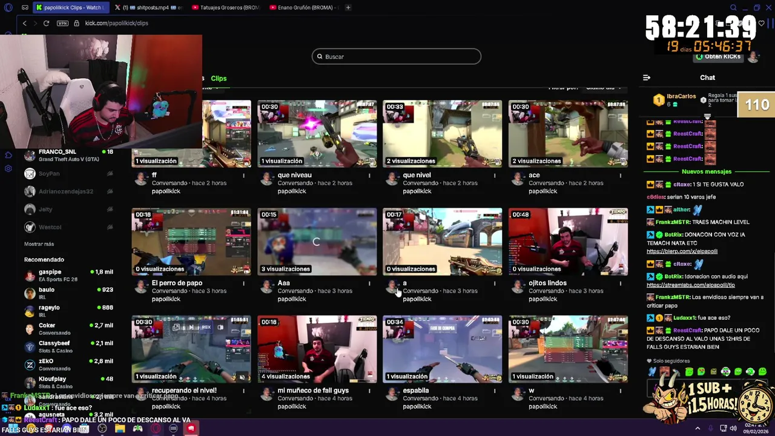Open the VPN badge in address bar
775x436 pixels.
pos(62,23)
